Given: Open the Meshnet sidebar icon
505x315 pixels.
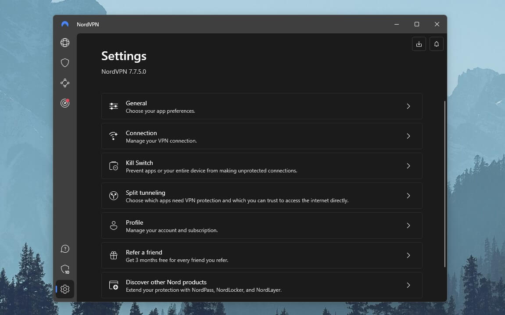Looking at the screenshot, I should coord(65,83).
